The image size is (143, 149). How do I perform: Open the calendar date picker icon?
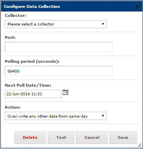65,93
